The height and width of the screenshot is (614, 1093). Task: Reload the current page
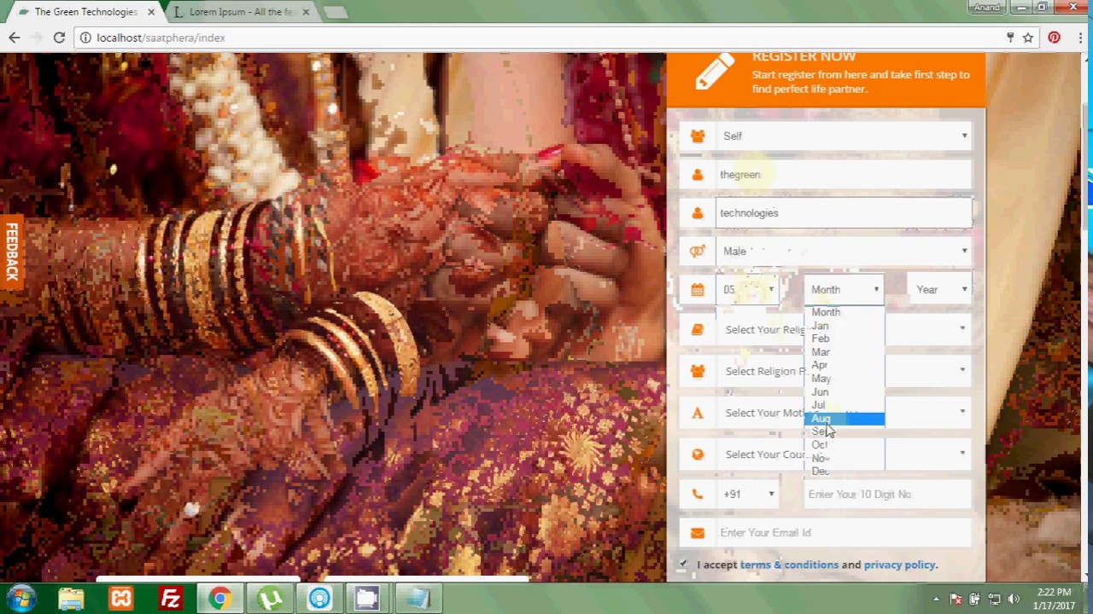(x=59, y=38)
